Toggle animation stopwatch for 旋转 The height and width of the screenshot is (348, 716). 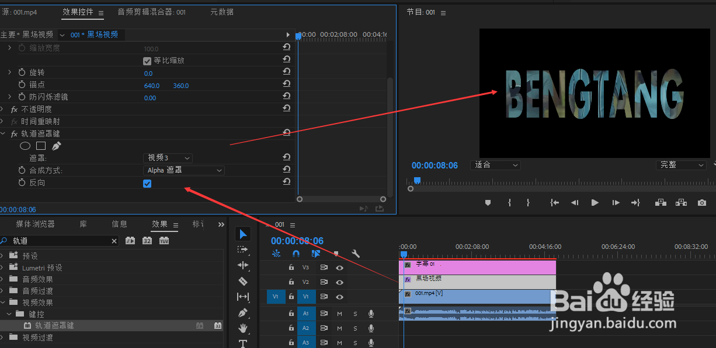(x=22, y=72)
